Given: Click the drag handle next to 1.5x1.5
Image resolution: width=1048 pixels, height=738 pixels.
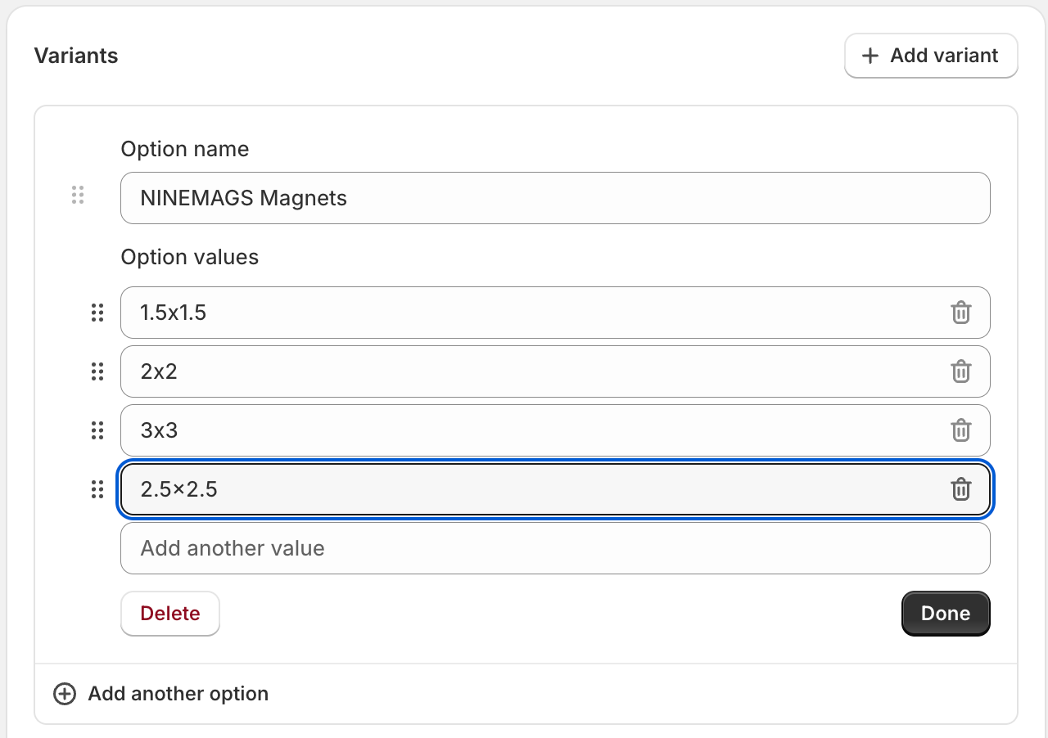Looking at the screenshot, I should pos(97,313).
